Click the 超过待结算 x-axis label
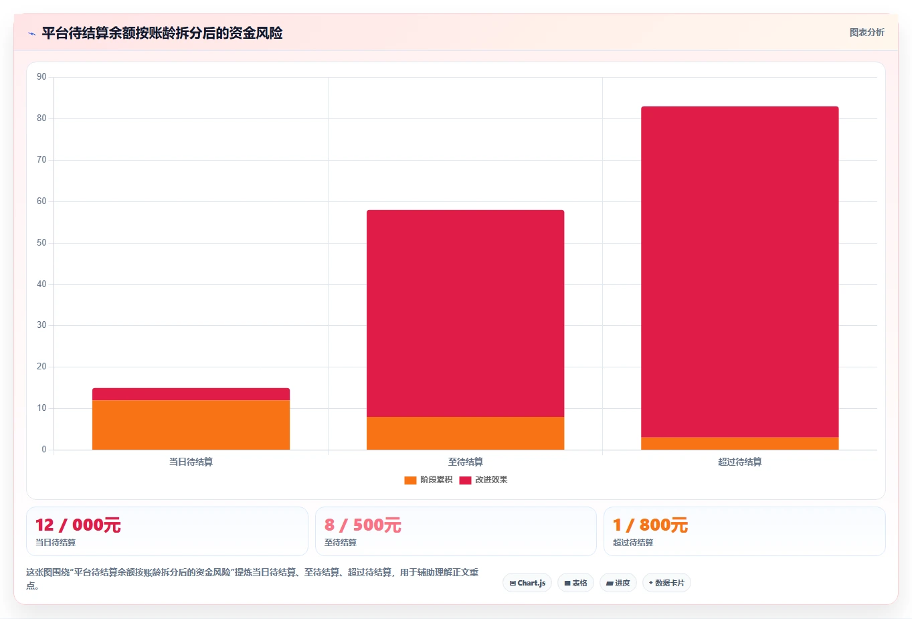This screenshot has width=912, height=619. tap(739, 462)
